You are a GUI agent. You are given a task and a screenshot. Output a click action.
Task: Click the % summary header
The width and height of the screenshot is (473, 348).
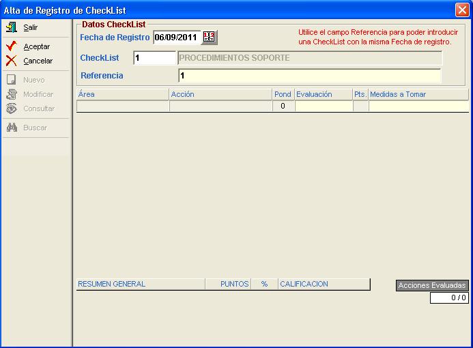click(x=265, y=284)
